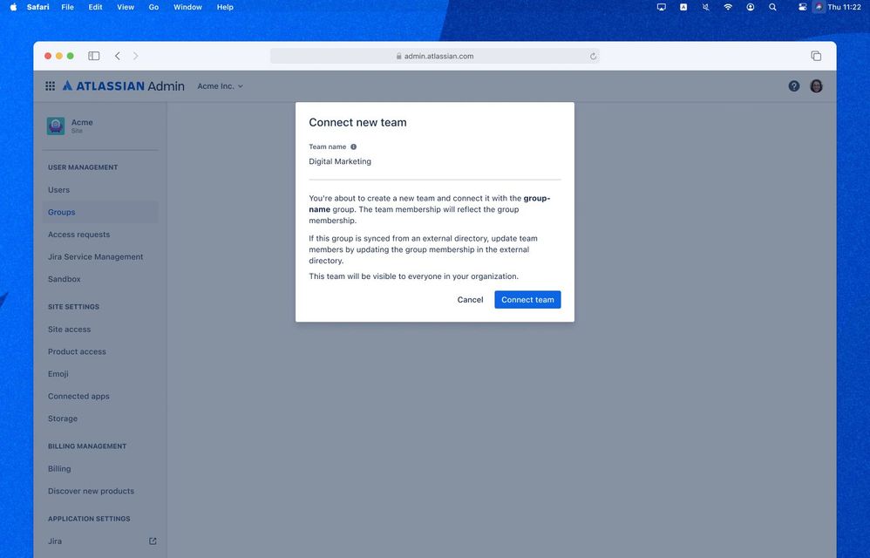Click the Team name info icon
870x558 pixels.
coord(353,147)
